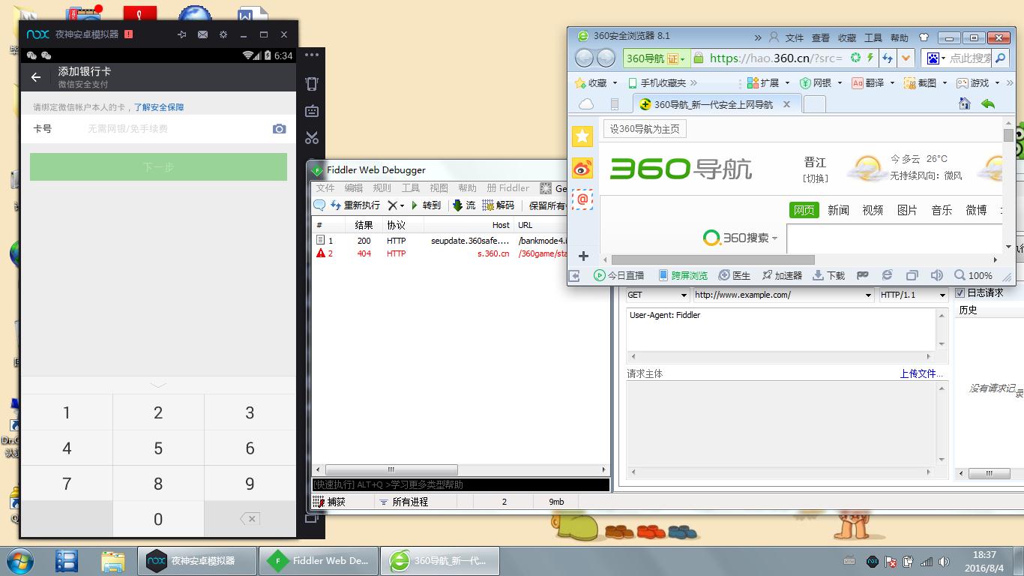The height and width of the screenshot is (576, 1024).
Task: Click the Nox scissors screenshot icon
Action: click(312, 138)
